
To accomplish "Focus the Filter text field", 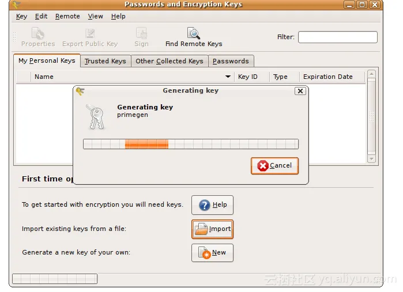I will click(x=337, y=37).
